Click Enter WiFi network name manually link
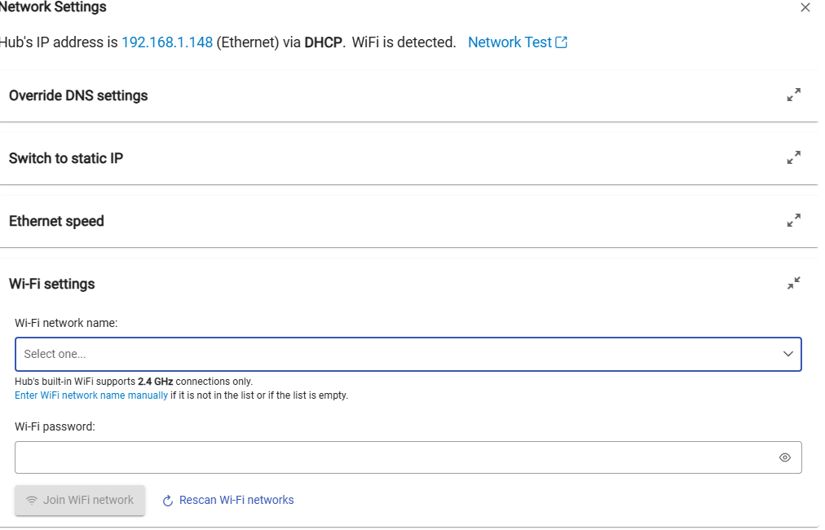Viewport: 825px width, 530px height. (91, 395)
